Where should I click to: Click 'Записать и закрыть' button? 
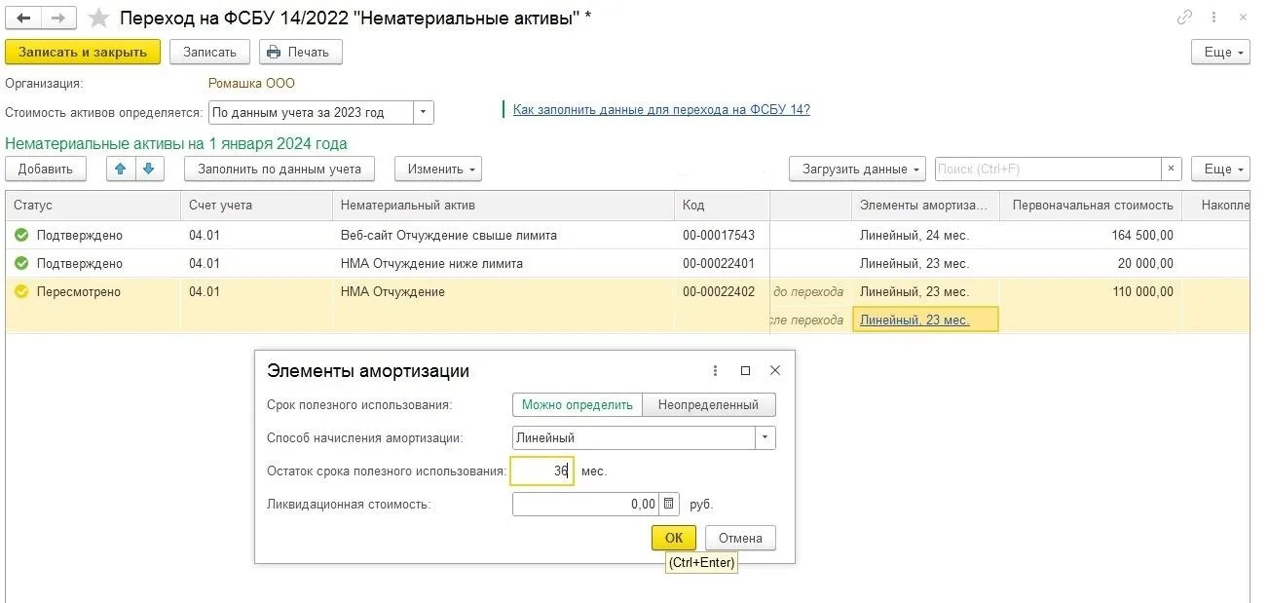pyautogui.click(x=83, y=52)
